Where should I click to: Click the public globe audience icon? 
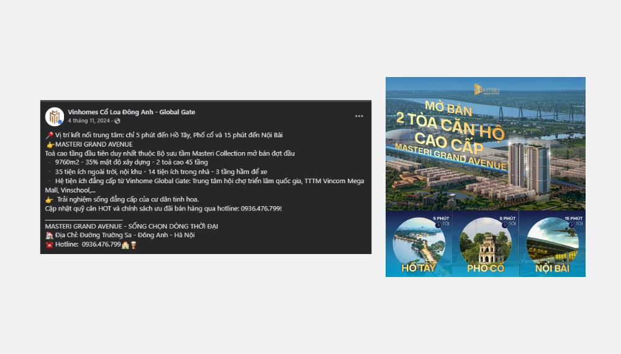coord(117,120)
